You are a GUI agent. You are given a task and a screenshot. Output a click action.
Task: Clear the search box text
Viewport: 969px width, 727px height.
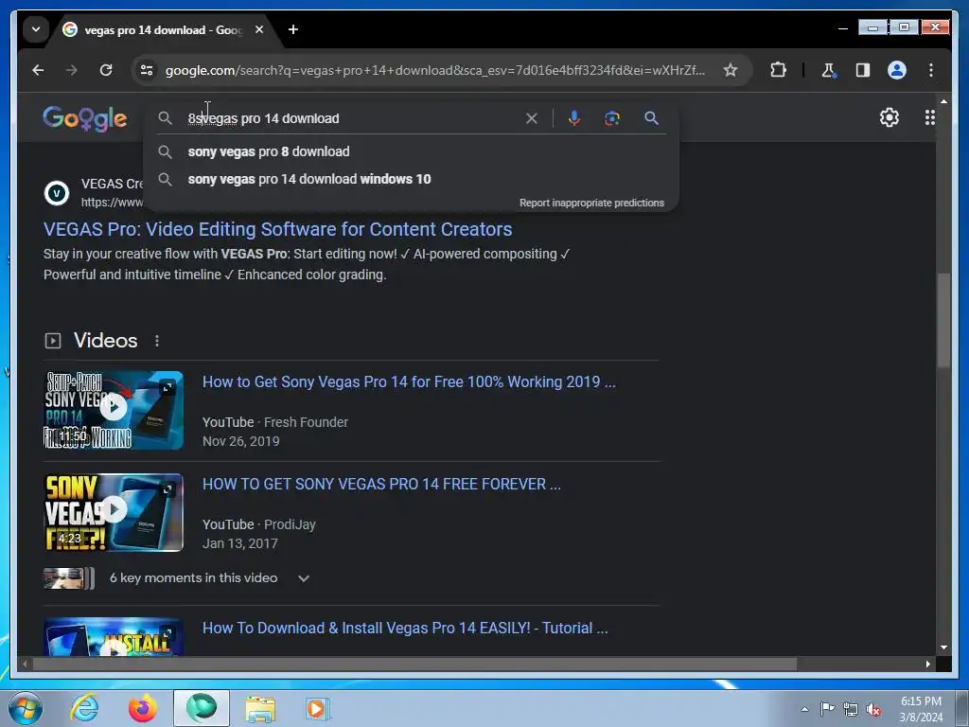click(x=532, y=118)
